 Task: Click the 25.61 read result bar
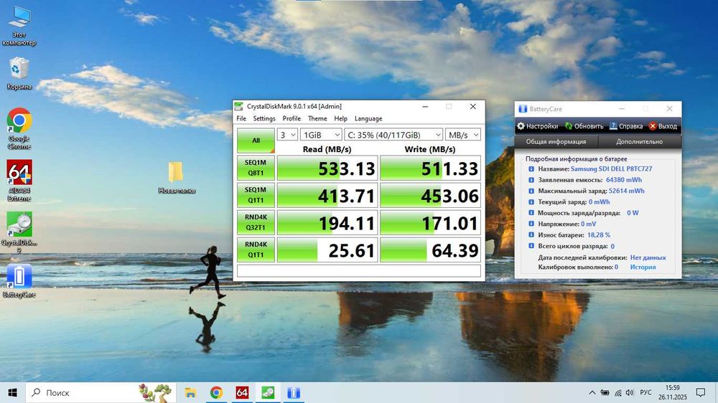(327, 250)
